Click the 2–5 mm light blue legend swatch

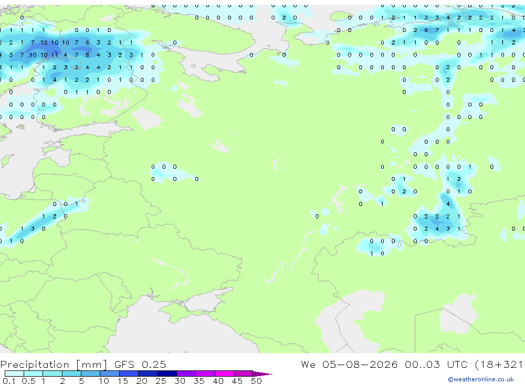[x=71, y=374]
